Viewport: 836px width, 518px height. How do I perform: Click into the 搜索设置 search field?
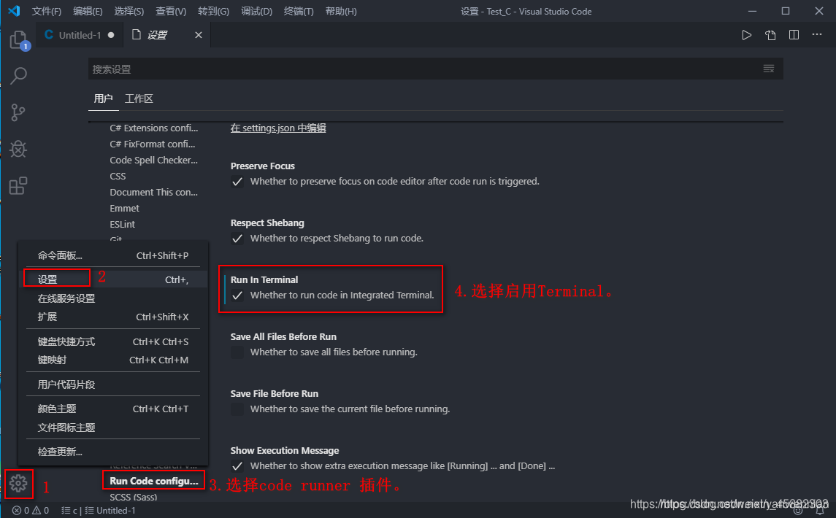(x=436, y=69)
